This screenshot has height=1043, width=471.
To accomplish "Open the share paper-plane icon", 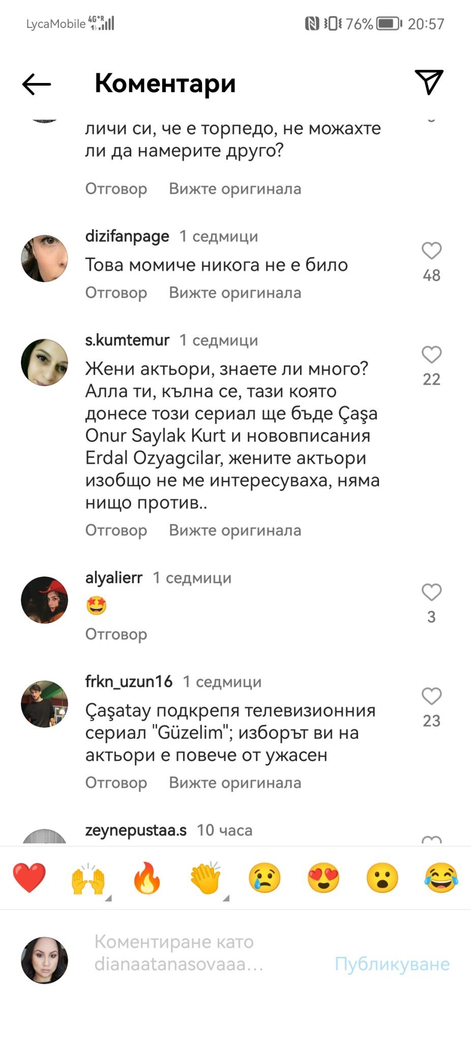I will (429, 82).
